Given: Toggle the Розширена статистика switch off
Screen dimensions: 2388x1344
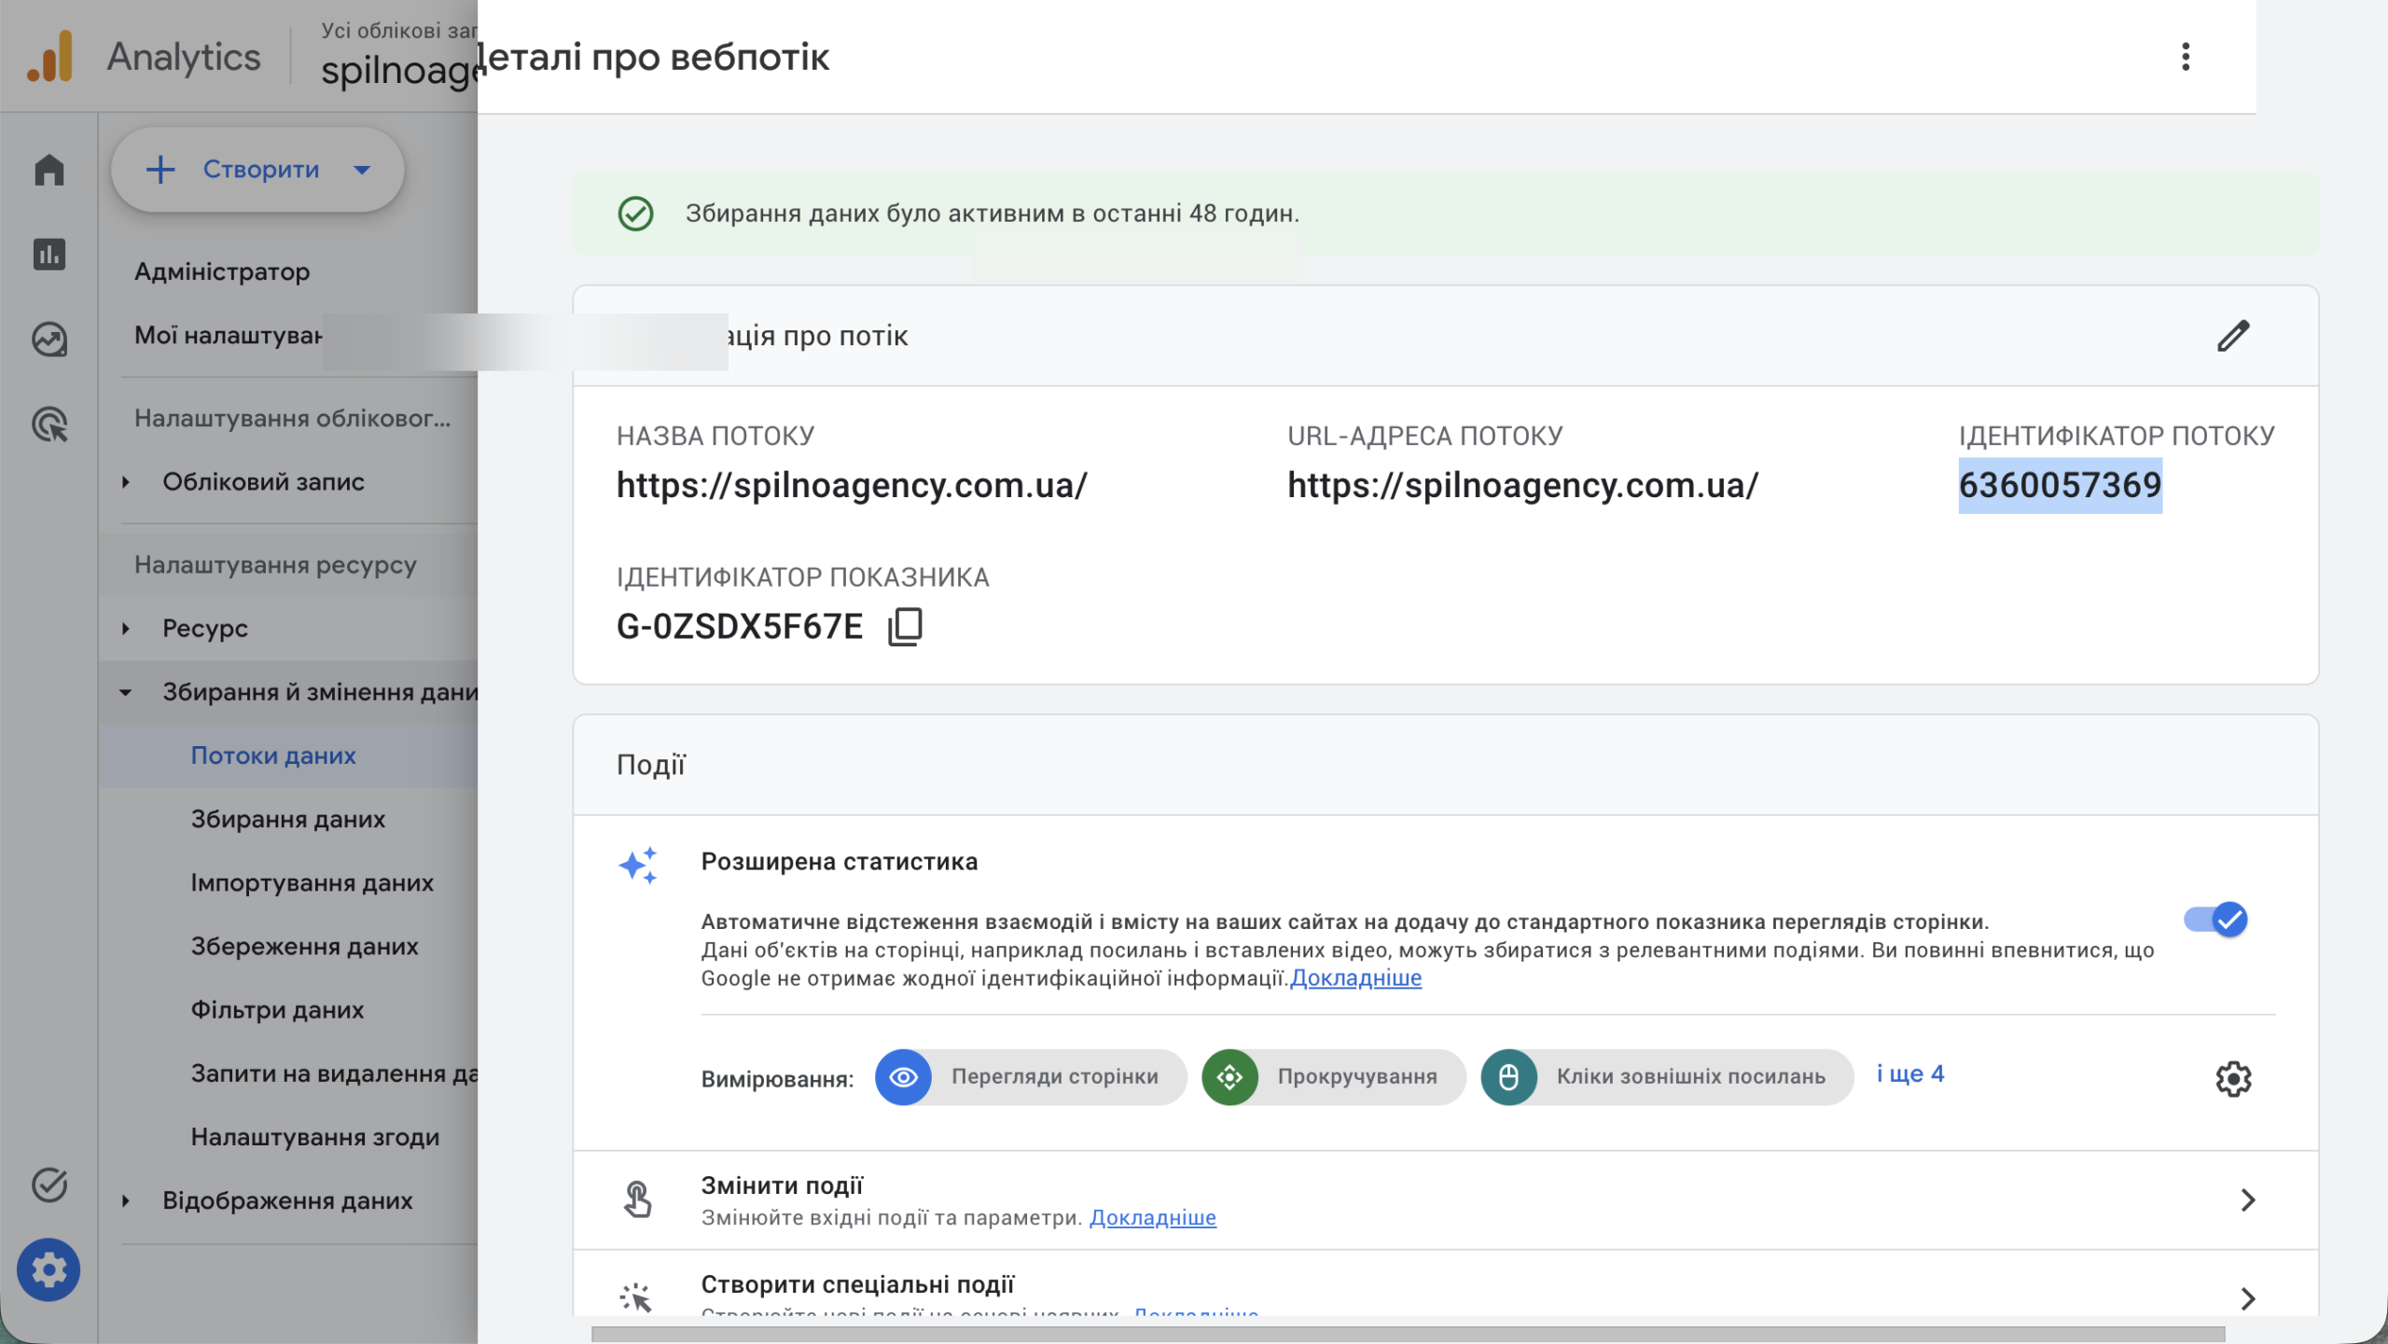Looking at the screenshot, I should coord(2215,920).
